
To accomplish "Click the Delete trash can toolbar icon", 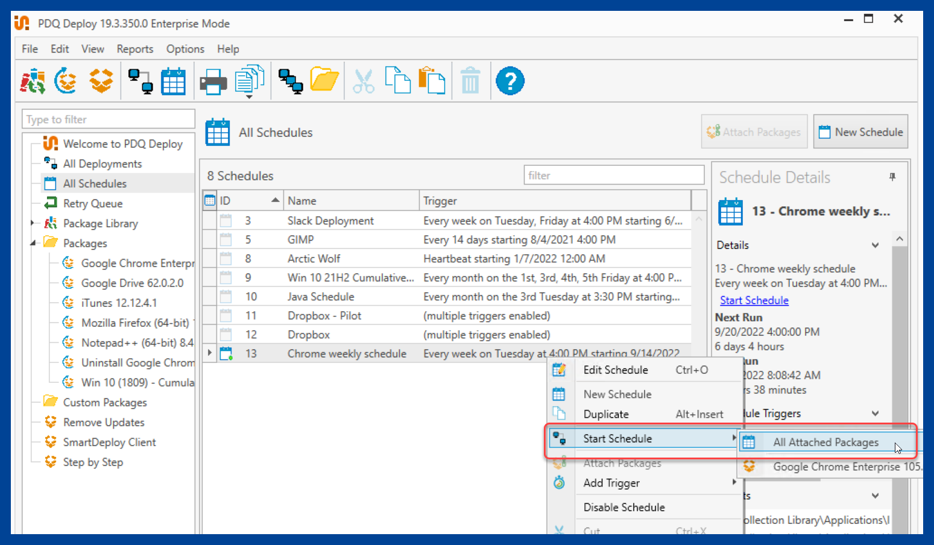I will tap(470, 81).
